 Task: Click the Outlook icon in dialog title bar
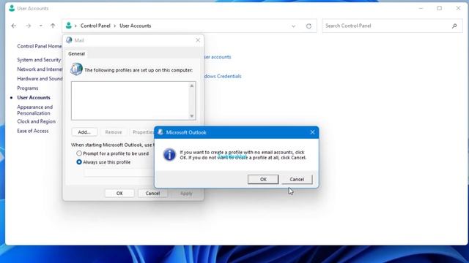pyautogui.click(x=160, y=132)
